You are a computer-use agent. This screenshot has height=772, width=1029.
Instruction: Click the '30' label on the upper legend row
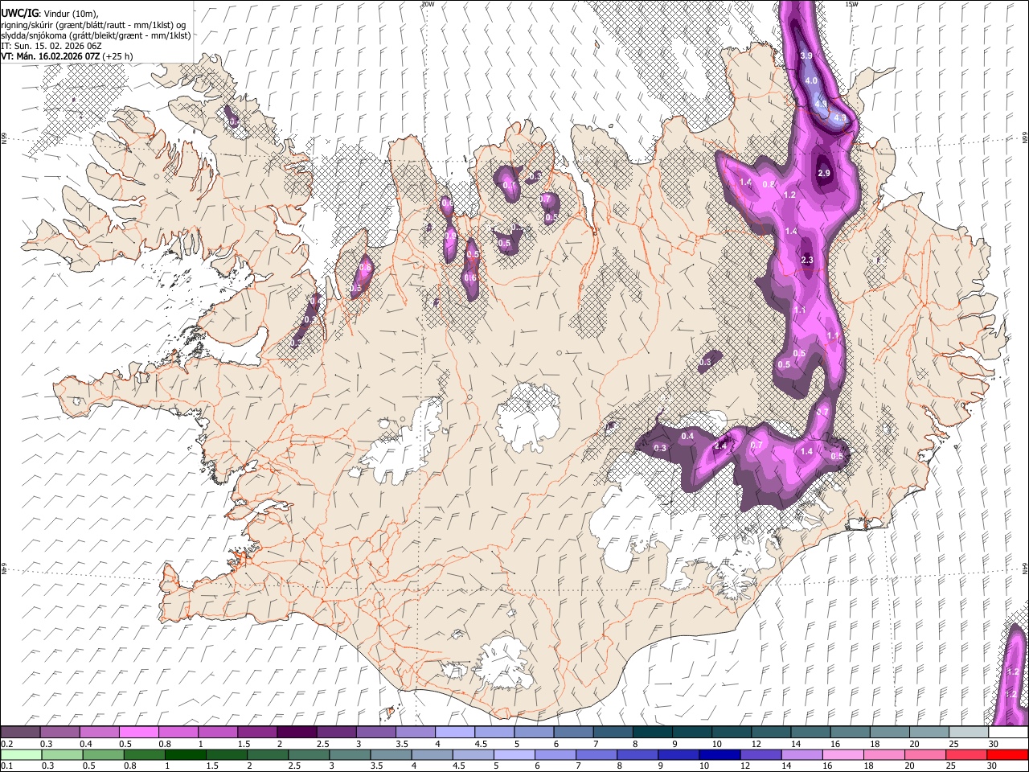(x=994, y=744)
